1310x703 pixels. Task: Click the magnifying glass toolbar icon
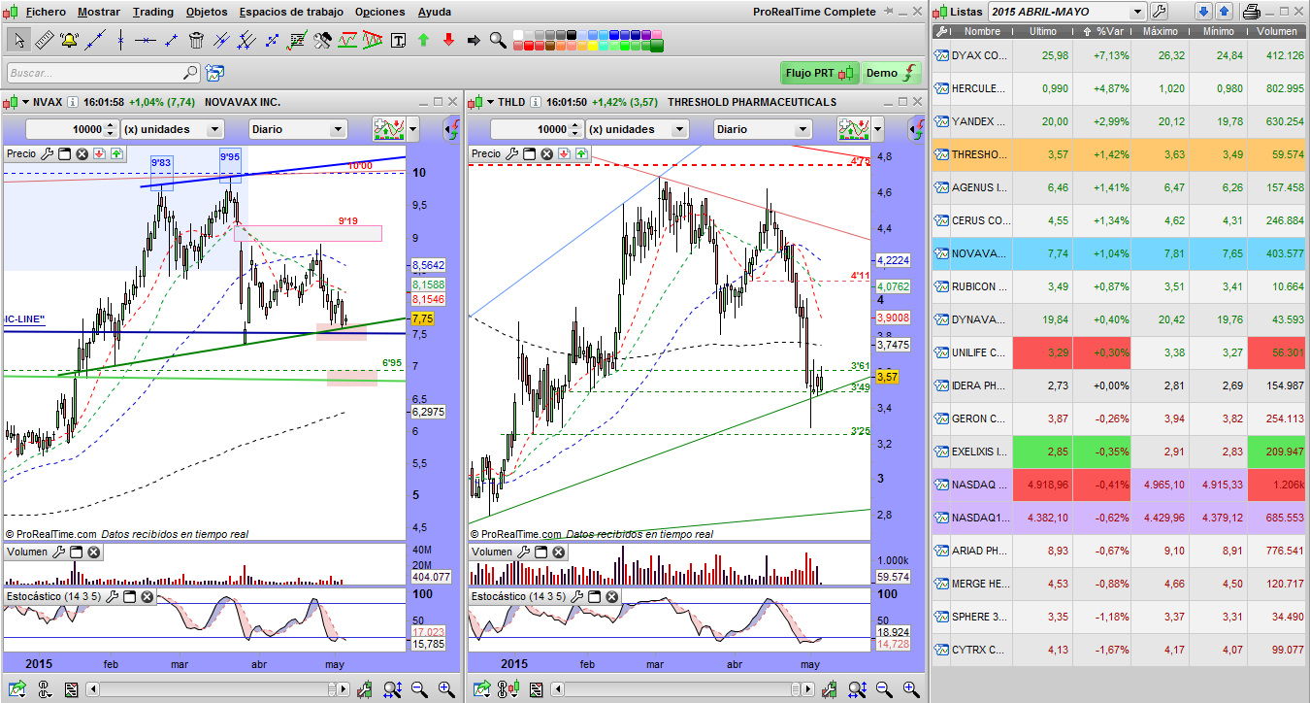(498, 41)
